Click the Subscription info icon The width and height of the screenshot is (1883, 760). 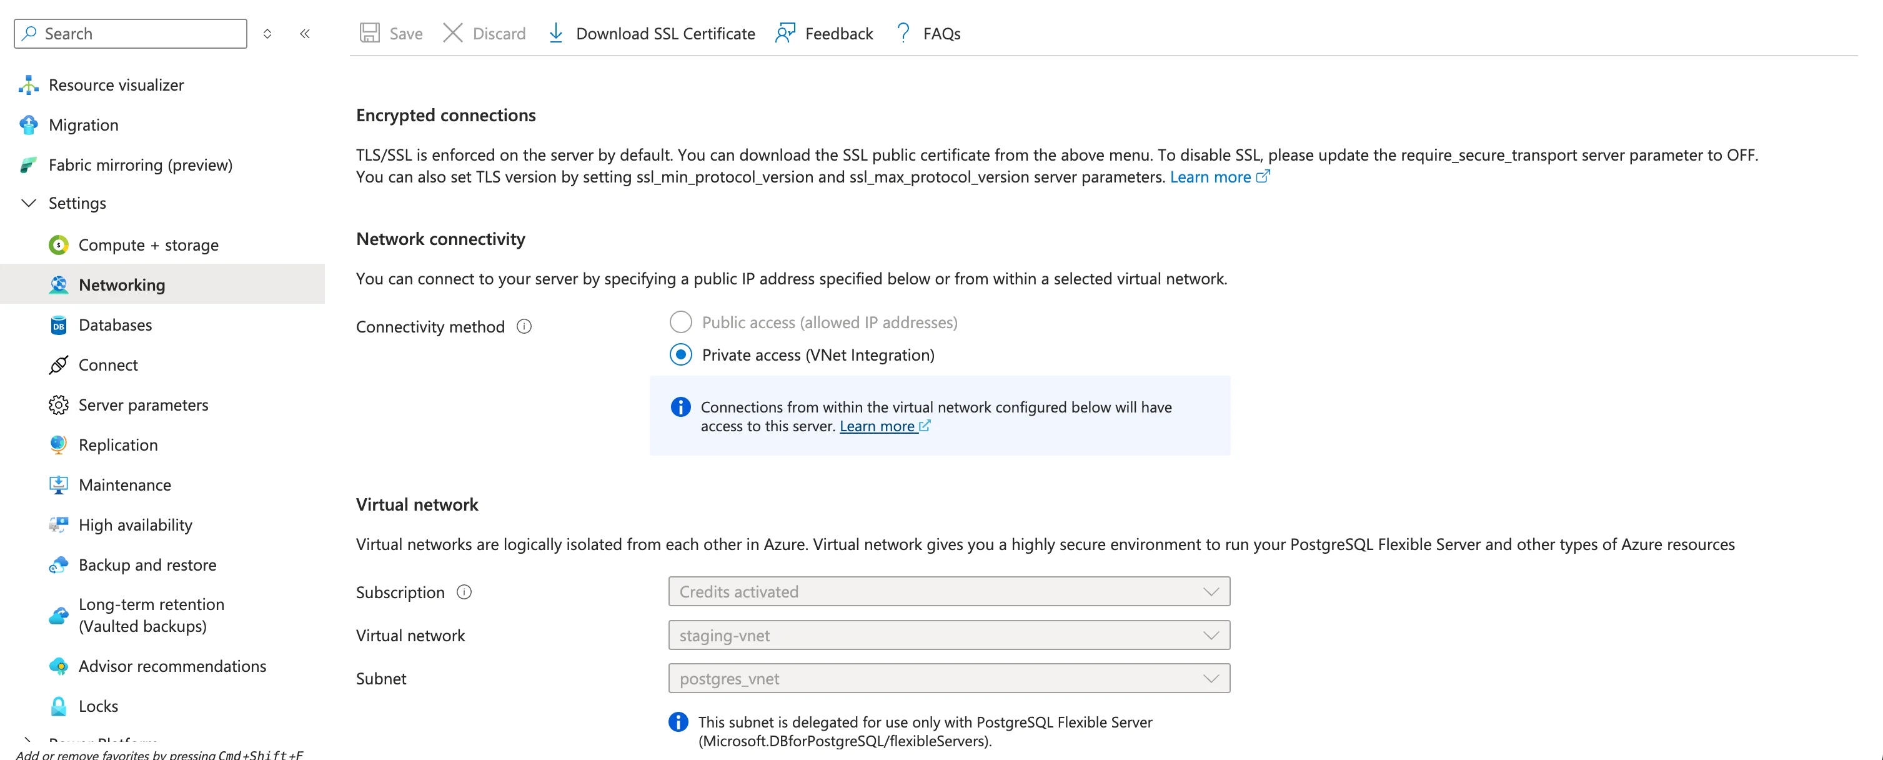[464, 592]
